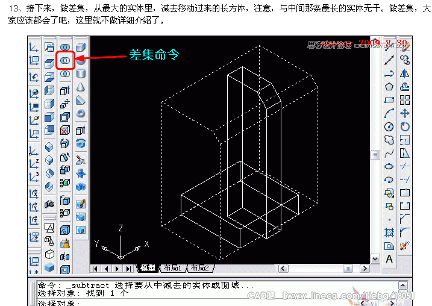Viewport: 432px width, 306px height.
Task: Click the Delete Faces icon with red X
Action: (x=65, y=130)
